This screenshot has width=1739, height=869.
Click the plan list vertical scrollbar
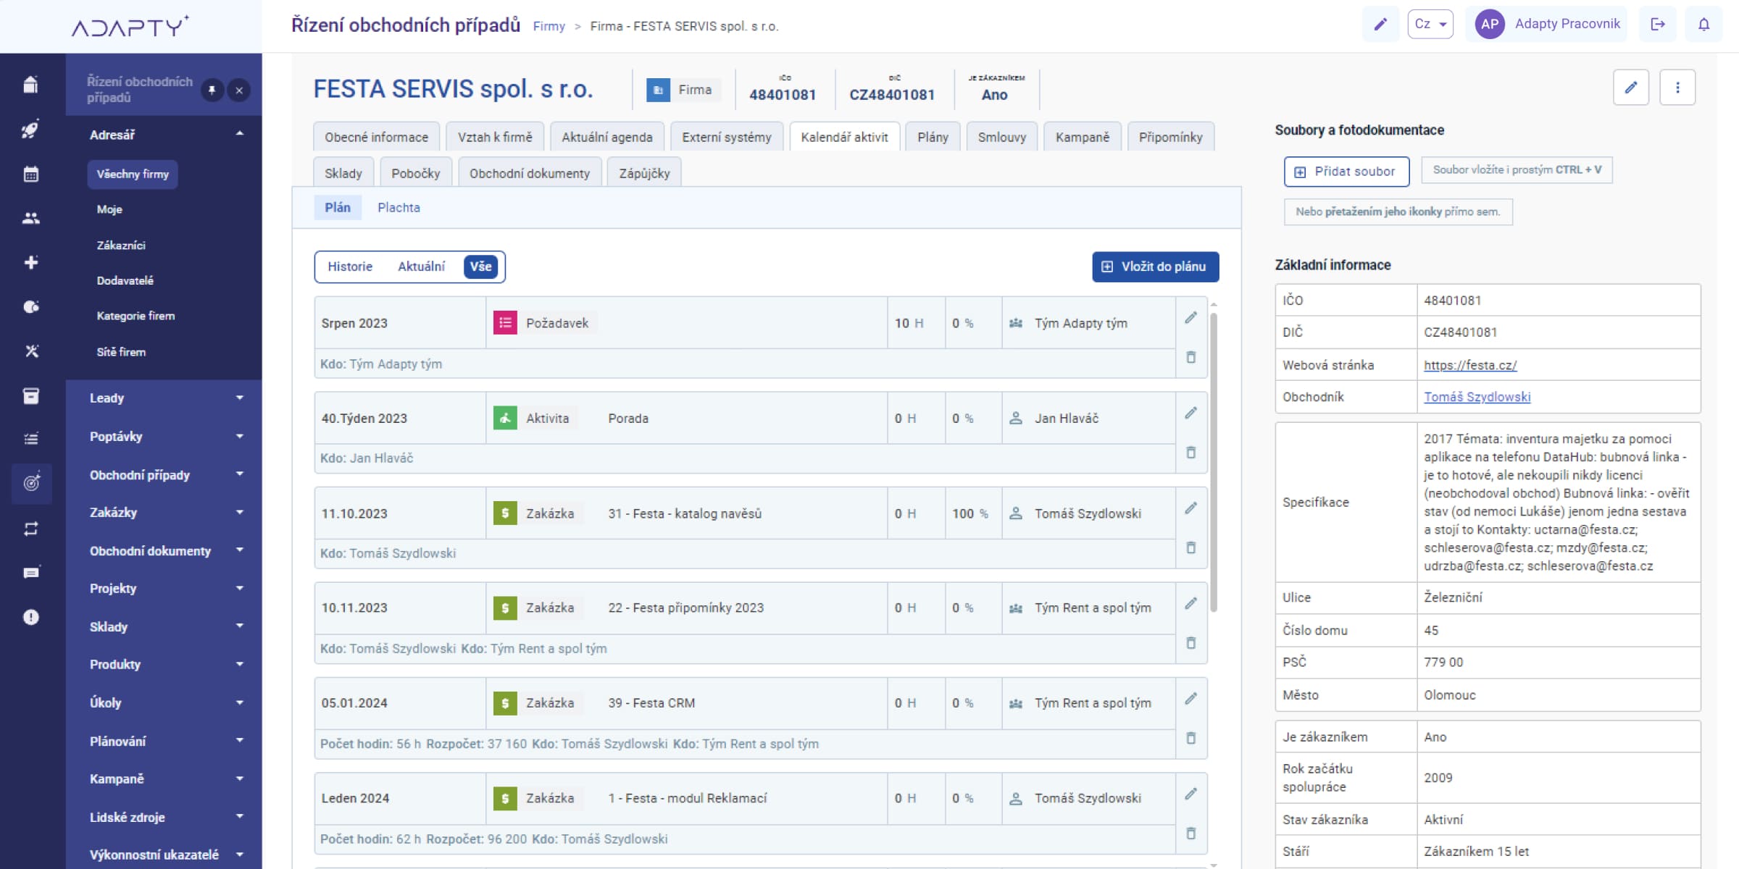[1214, 462]
